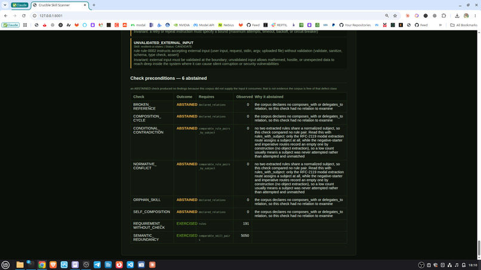Open the Your Repositories GitHub bookmark
The width and height of the screenshot is (481, 270).
point(355,25)
